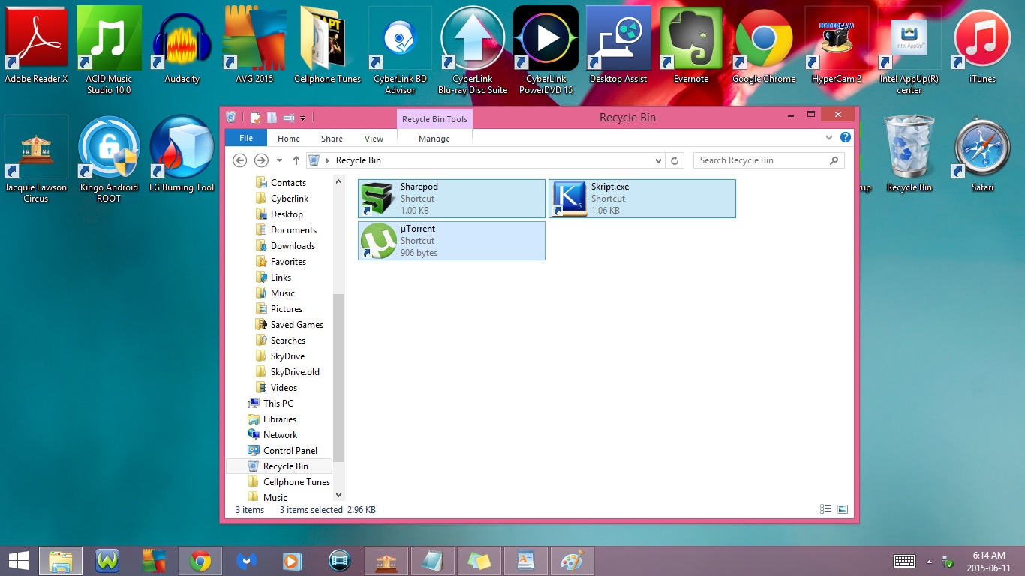Open Contacts in the navigation pane
1025x576 pixels.
pyautogui.click(x=288, y=183)
